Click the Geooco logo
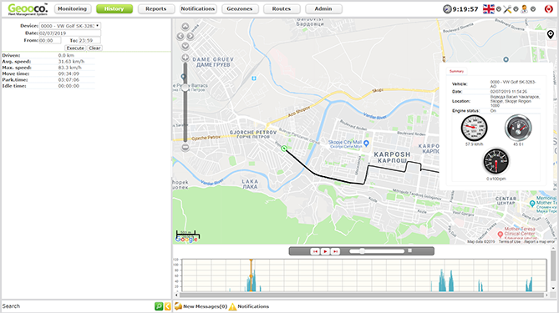 [28, 9]
